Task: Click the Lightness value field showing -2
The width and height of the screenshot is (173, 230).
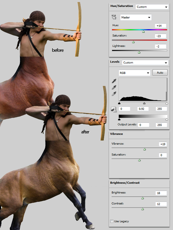Action: pyautogui.click(x=161, y=46)
